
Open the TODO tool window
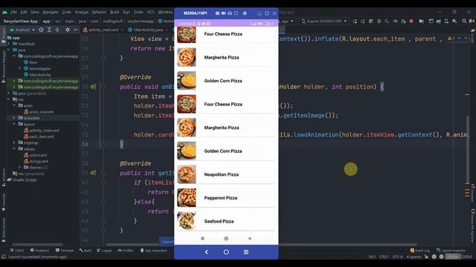[x=16, y=251]
